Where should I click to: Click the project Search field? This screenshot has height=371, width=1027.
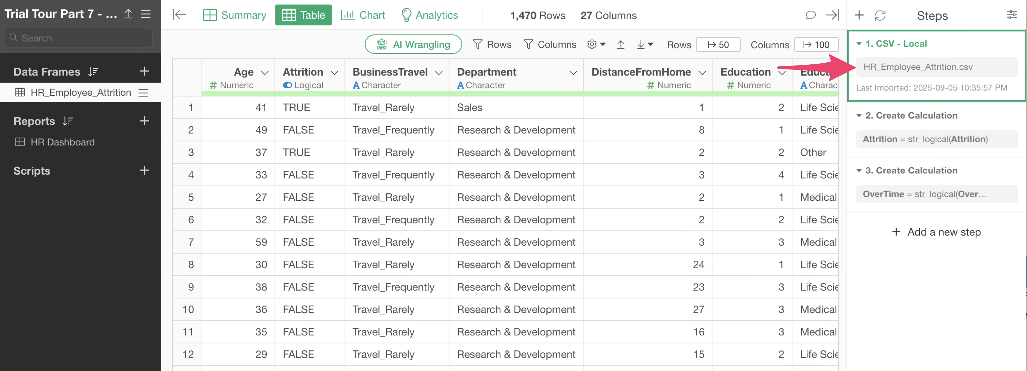(x=78, y=38)
